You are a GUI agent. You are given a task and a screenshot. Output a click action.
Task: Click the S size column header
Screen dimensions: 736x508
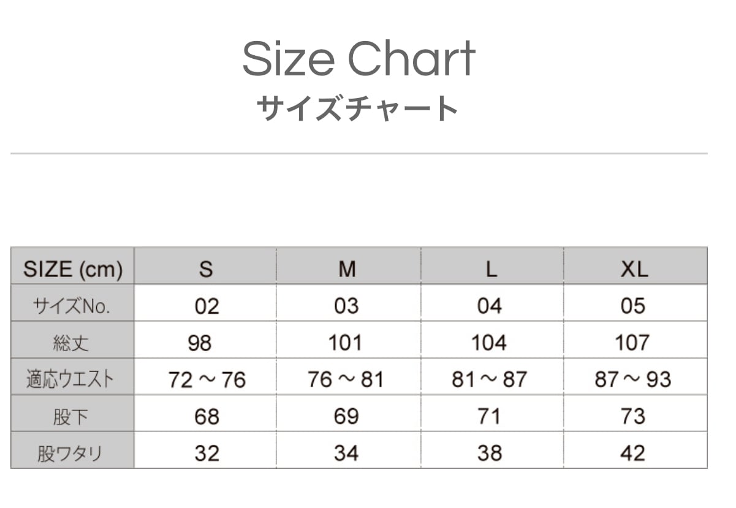[x=207, y=268]
